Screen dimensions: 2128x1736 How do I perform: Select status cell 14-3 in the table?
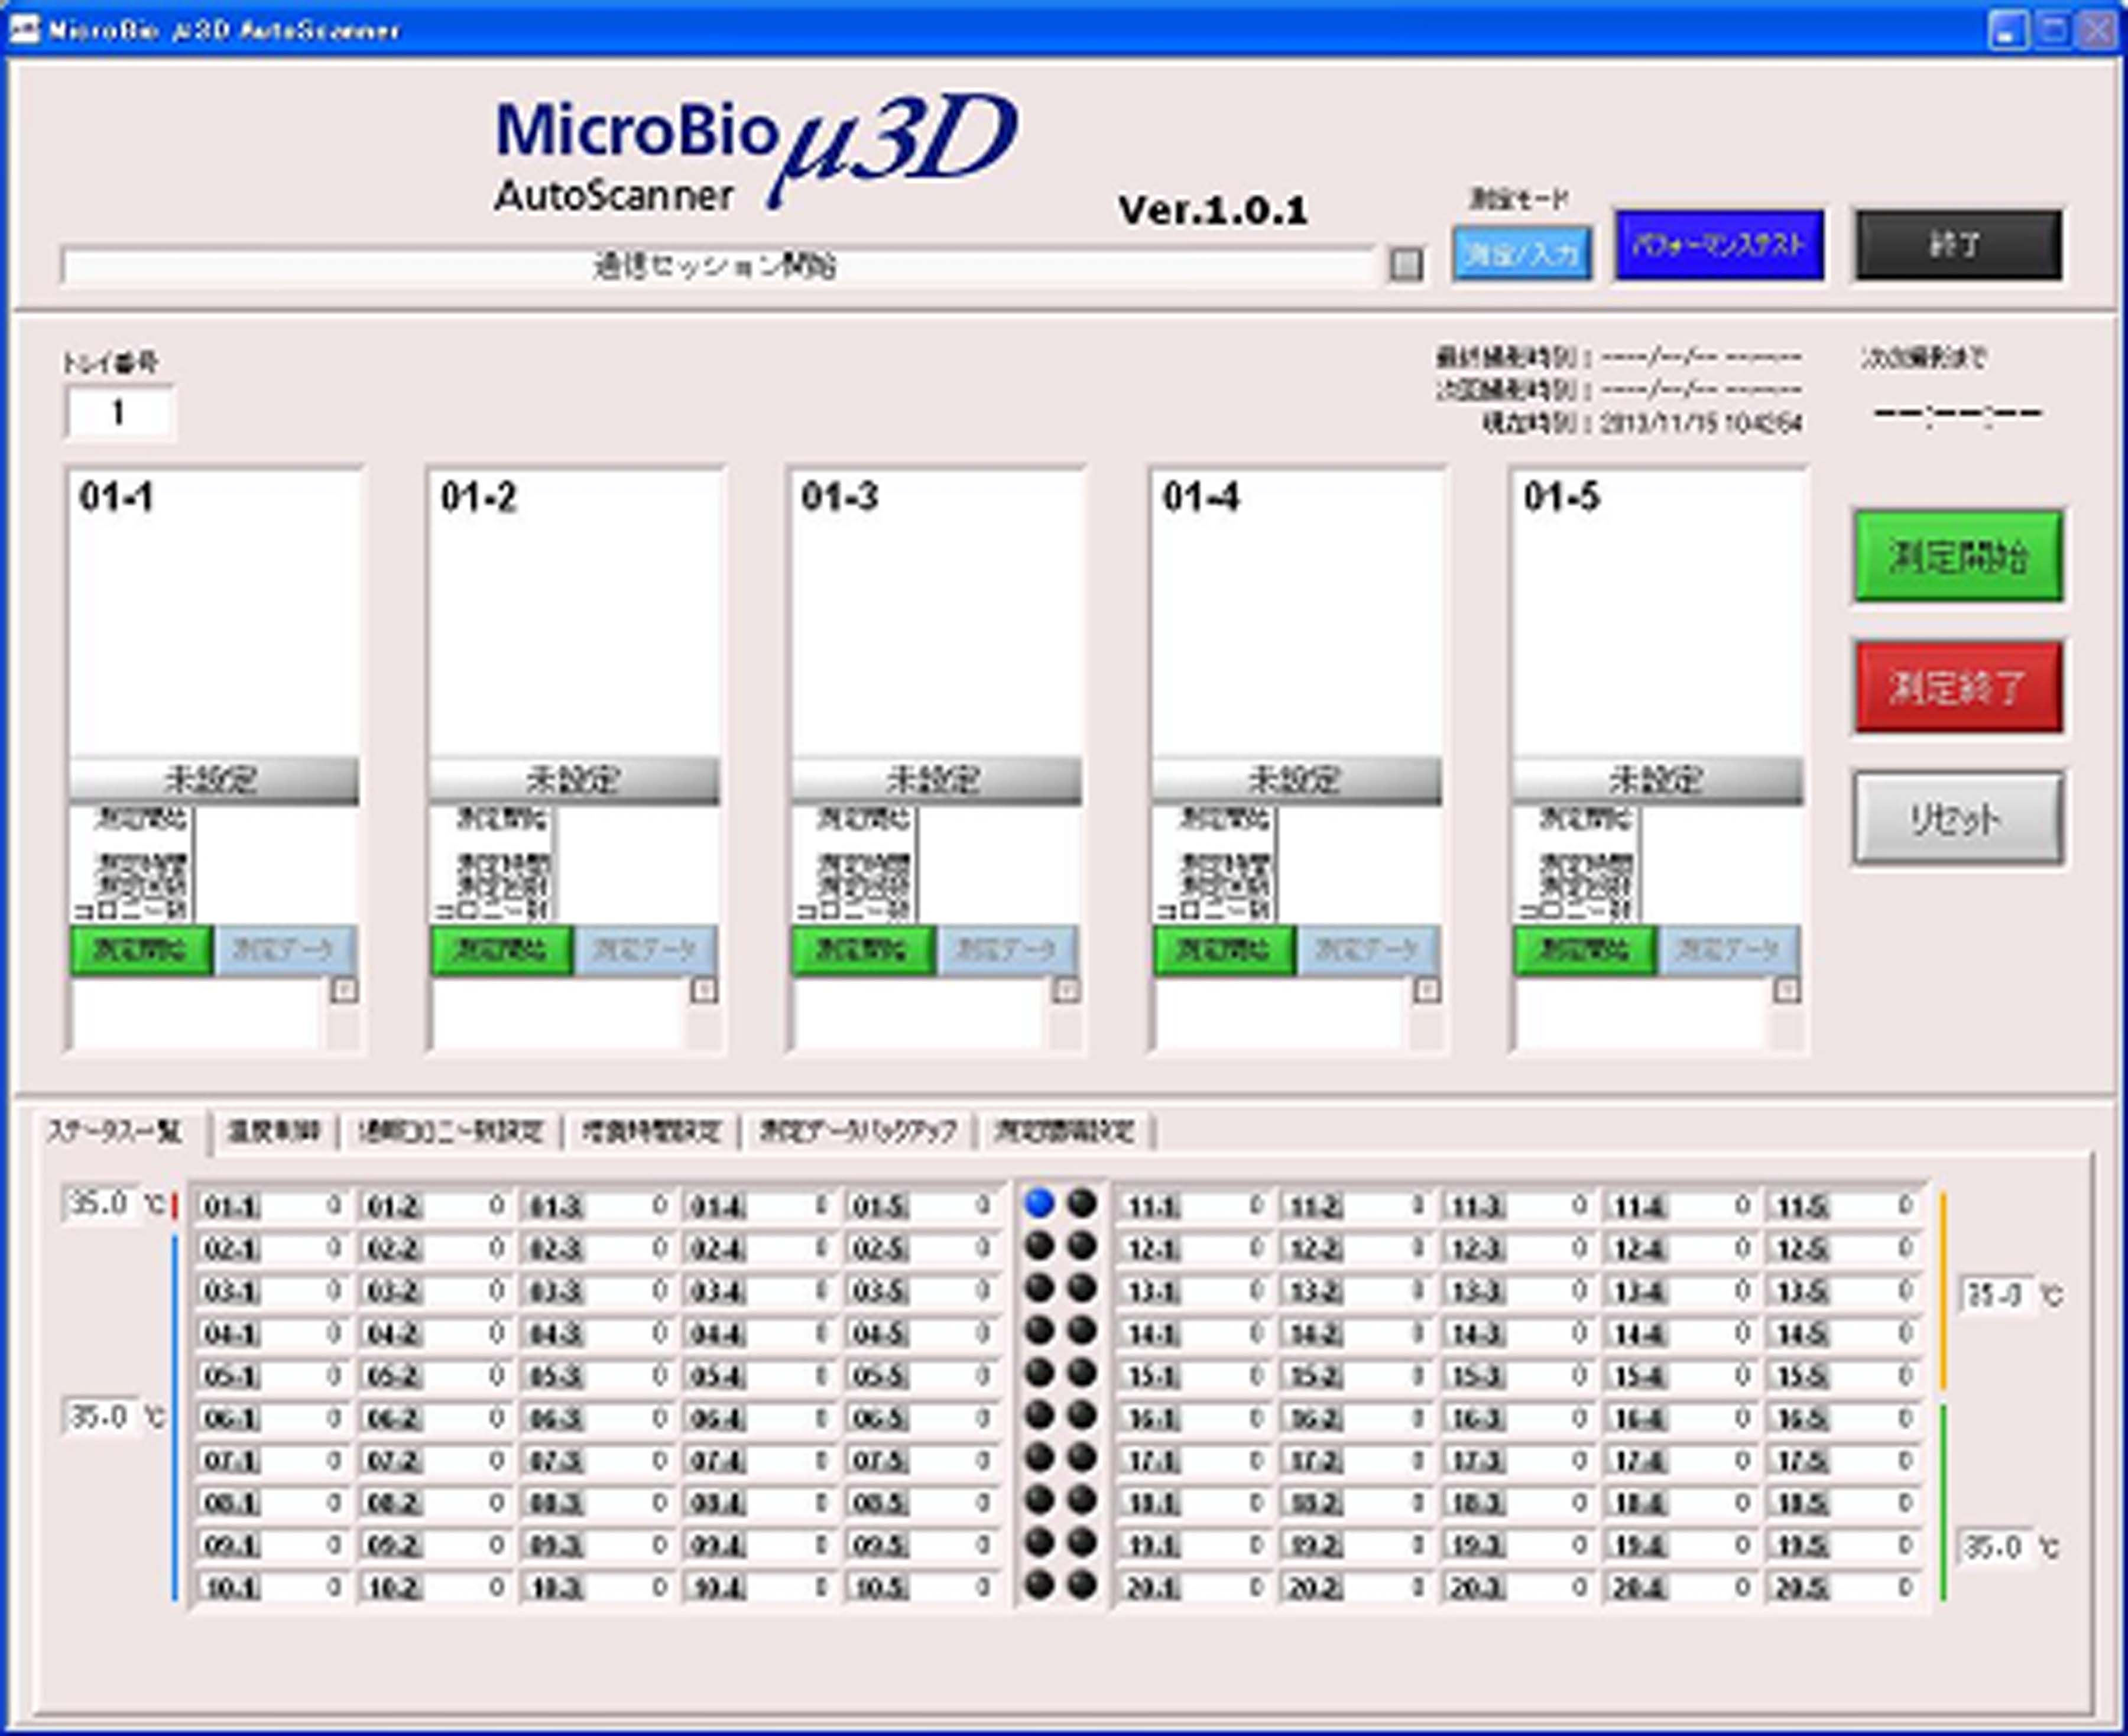click(x=1518, y=1333)
